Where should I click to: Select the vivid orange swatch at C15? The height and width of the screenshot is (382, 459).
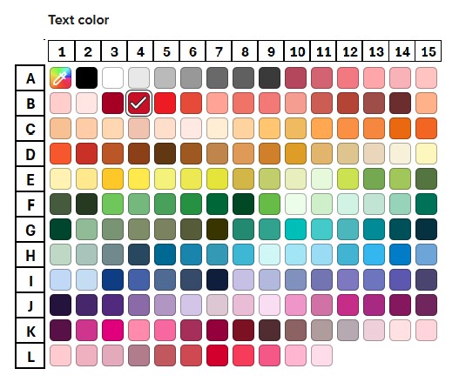pos(426,128)
